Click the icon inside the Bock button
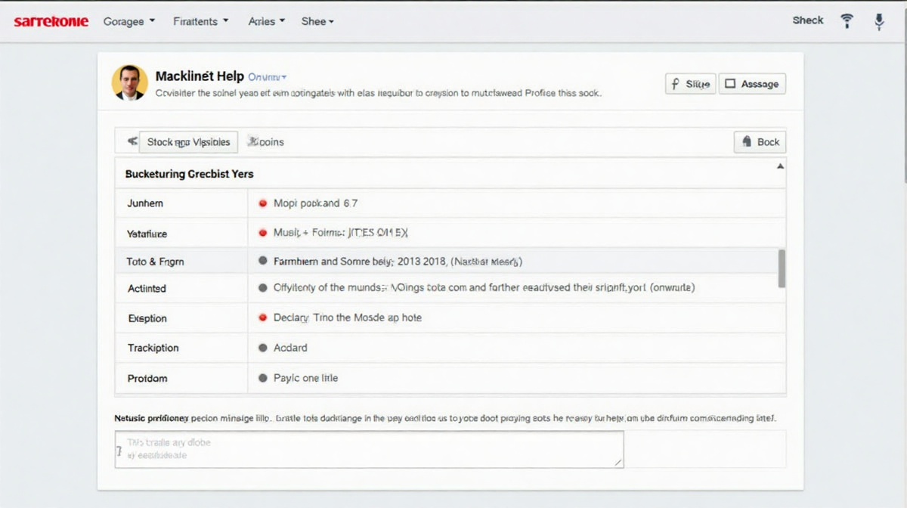 pos(747,141)
